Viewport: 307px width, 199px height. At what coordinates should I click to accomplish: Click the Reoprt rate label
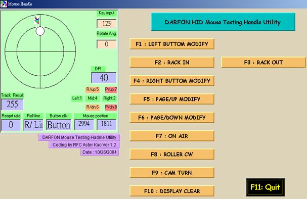[x=11, y=116]
